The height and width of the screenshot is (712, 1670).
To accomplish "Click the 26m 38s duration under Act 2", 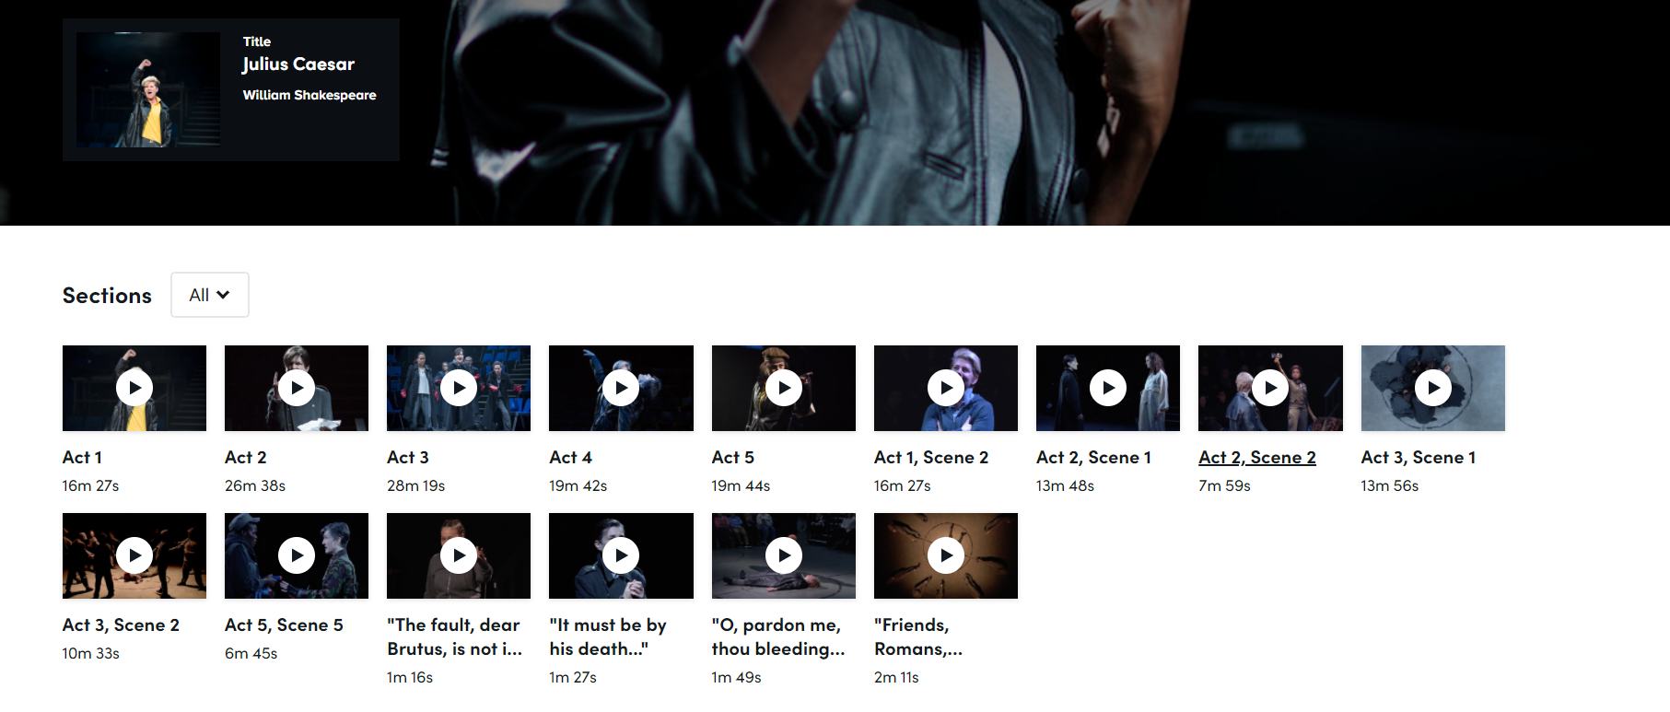I will [255, 485].
